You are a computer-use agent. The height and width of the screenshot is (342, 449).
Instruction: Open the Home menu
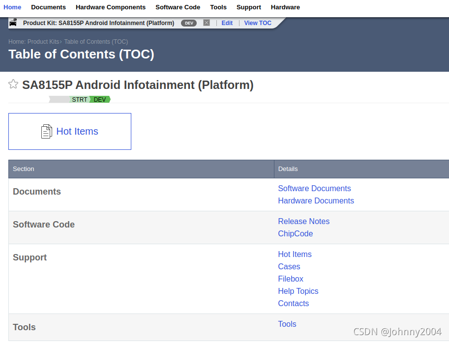pyautogui.click(x=12, y=7)
